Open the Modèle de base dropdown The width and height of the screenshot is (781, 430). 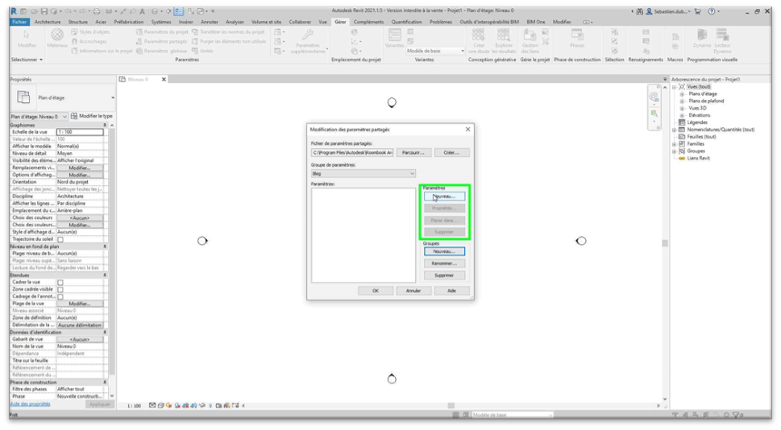(x=435, y=51)
